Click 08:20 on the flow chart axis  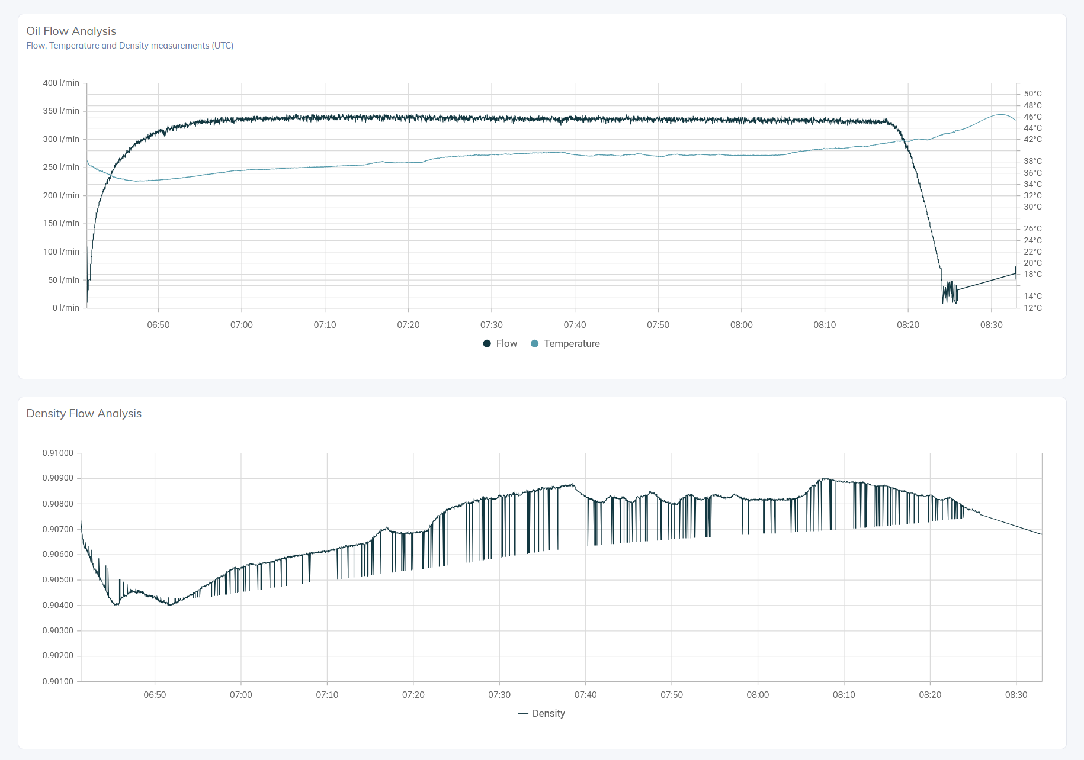point(908,325)
